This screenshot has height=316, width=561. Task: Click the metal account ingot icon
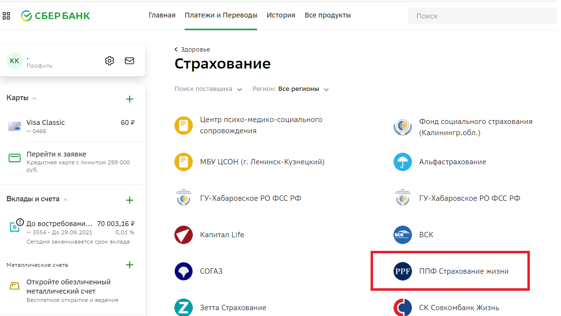(x=15, y=286)
